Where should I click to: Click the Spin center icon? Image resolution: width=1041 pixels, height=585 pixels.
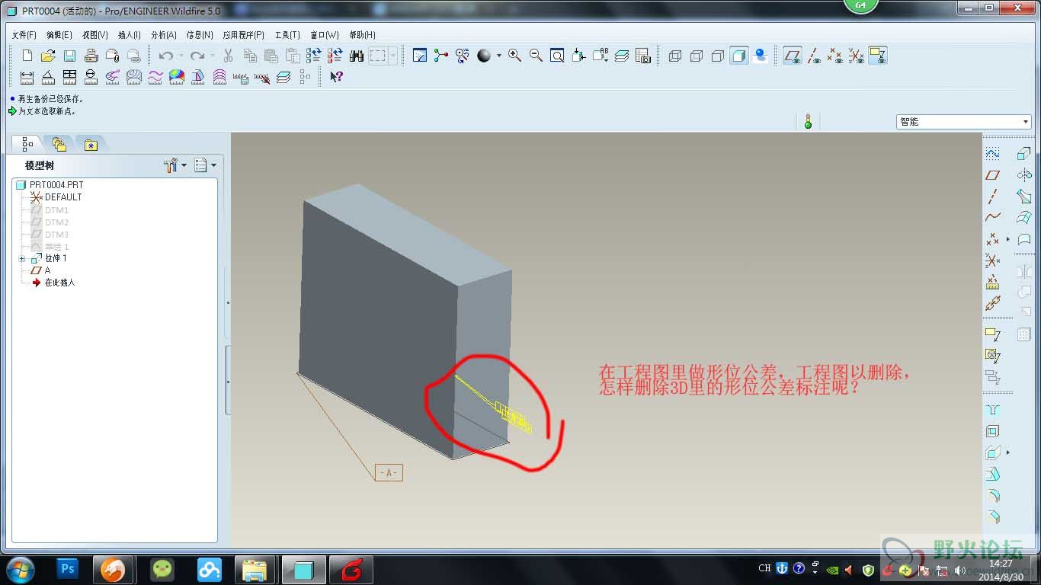click(440, 56)
